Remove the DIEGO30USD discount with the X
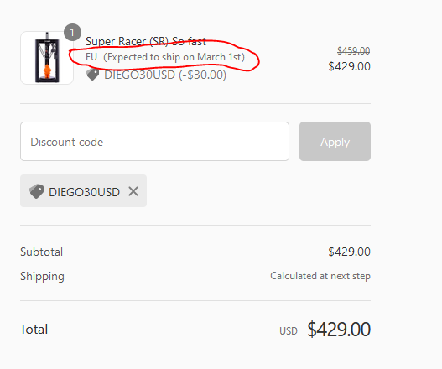The width and height of the screenshot is (442, 369). [x=133, y=191]
